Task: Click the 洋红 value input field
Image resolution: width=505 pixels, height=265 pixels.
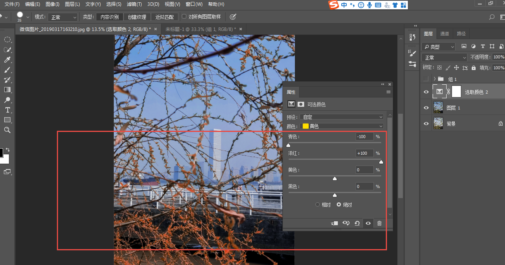Action: pyautogui.click(x=364, y=153)
